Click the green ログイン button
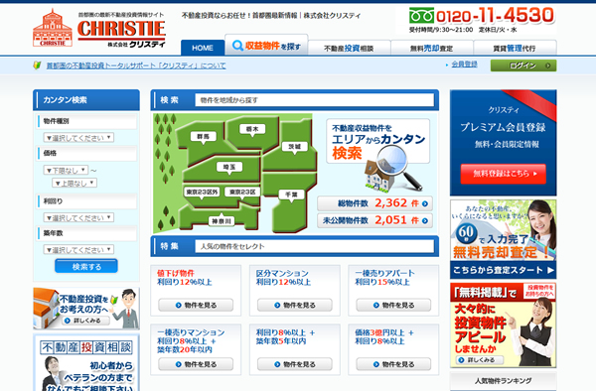Screen dimensions: 596x391 (x=523, y=65)
